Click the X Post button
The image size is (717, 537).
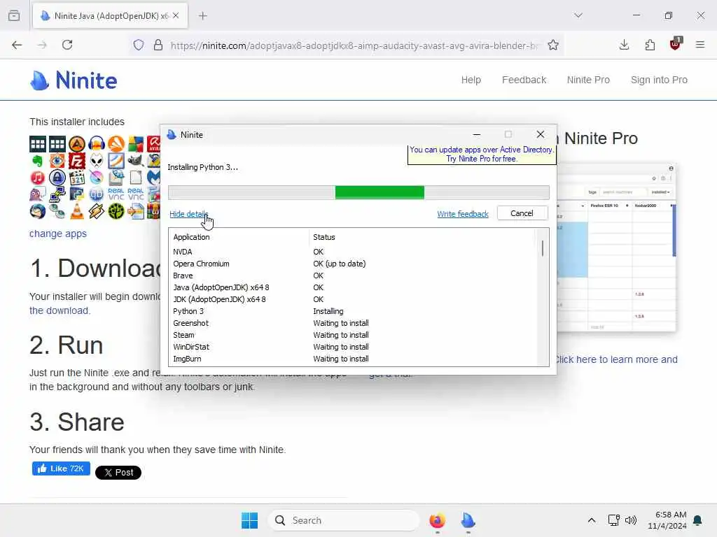[x=118, y=473]
